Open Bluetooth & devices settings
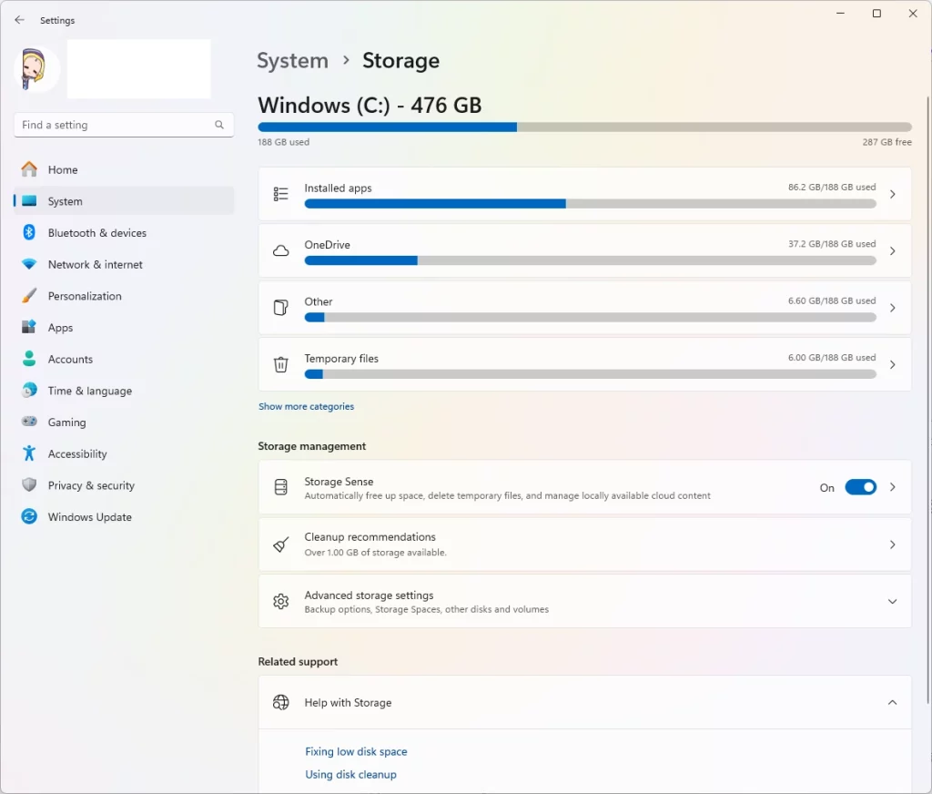932x794 pixels. 124,232
